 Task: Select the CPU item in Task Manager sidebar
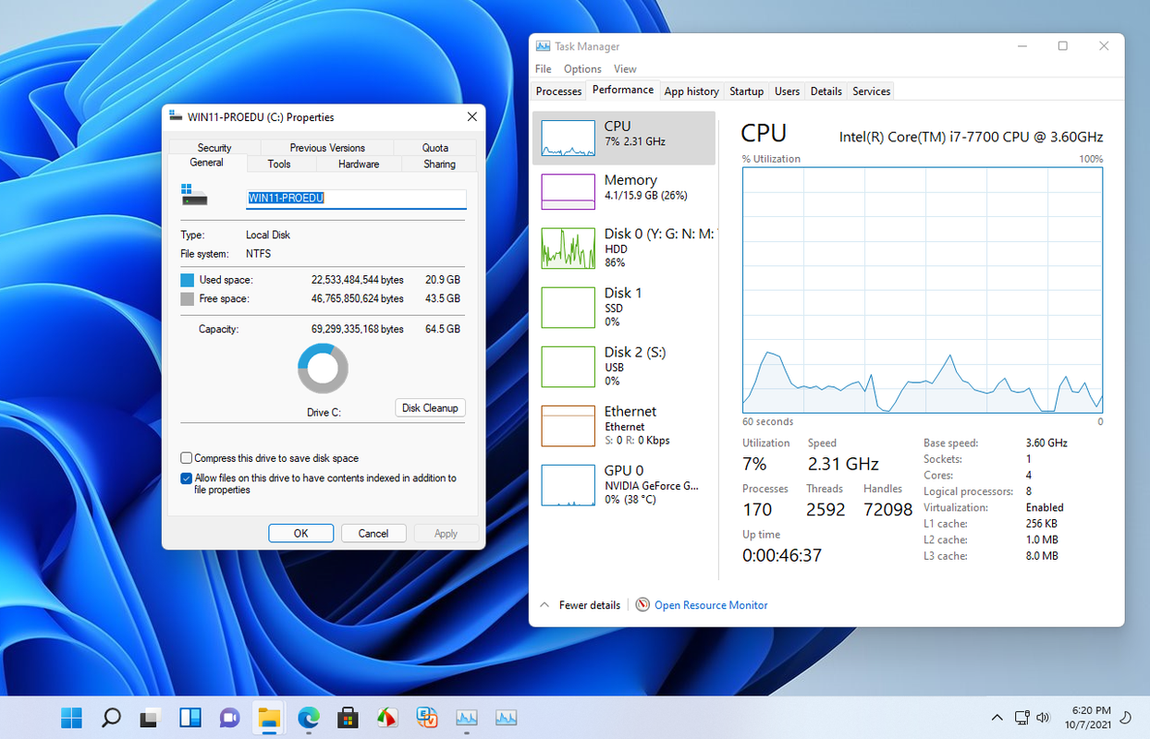coord(624,139)
